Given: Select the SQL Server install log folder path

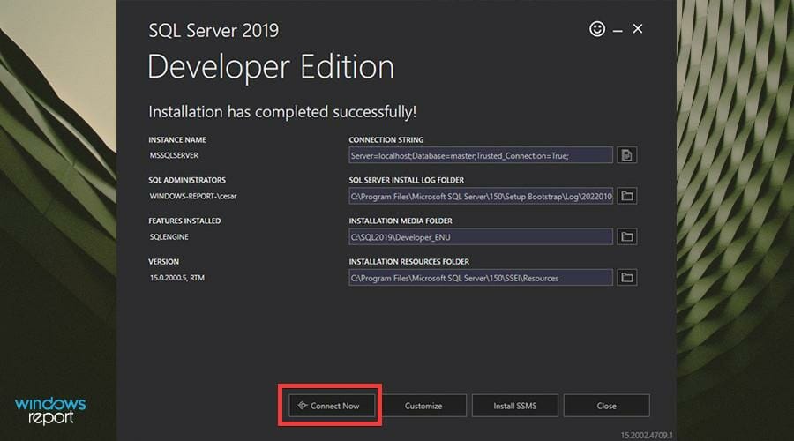Looking at the screenshot, I should pos(481,196).
